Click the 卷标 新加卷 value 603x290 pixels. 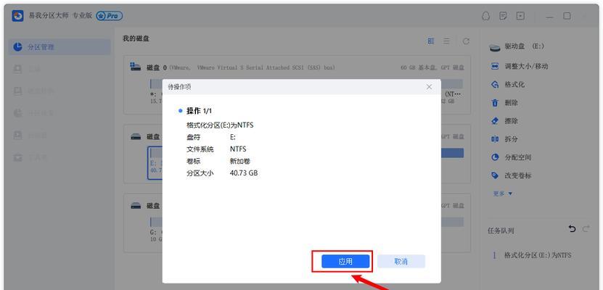pyautogui.click(x=240, y=161)
